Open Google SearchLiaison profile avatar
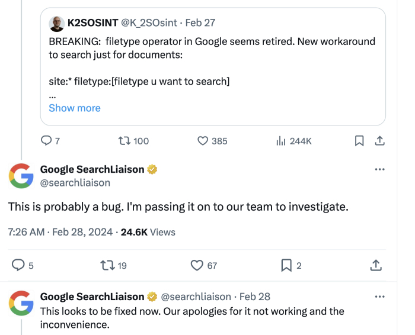415x335 pixels. click(21, 175)
